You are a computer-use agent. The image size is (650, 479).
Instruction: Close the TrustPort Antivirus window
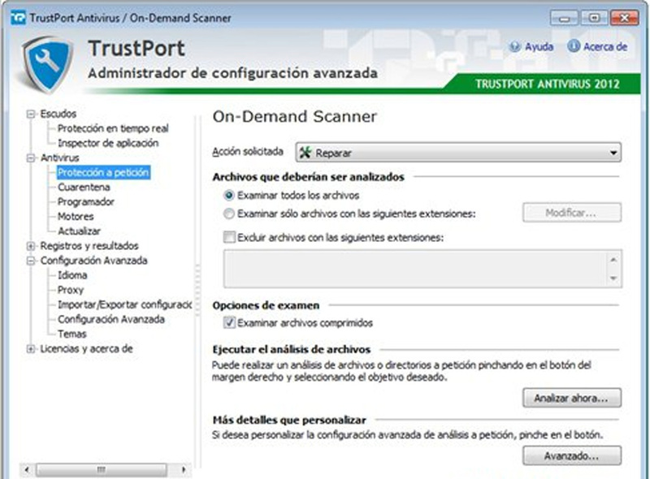pyautogui.click(x=624, y=18)
